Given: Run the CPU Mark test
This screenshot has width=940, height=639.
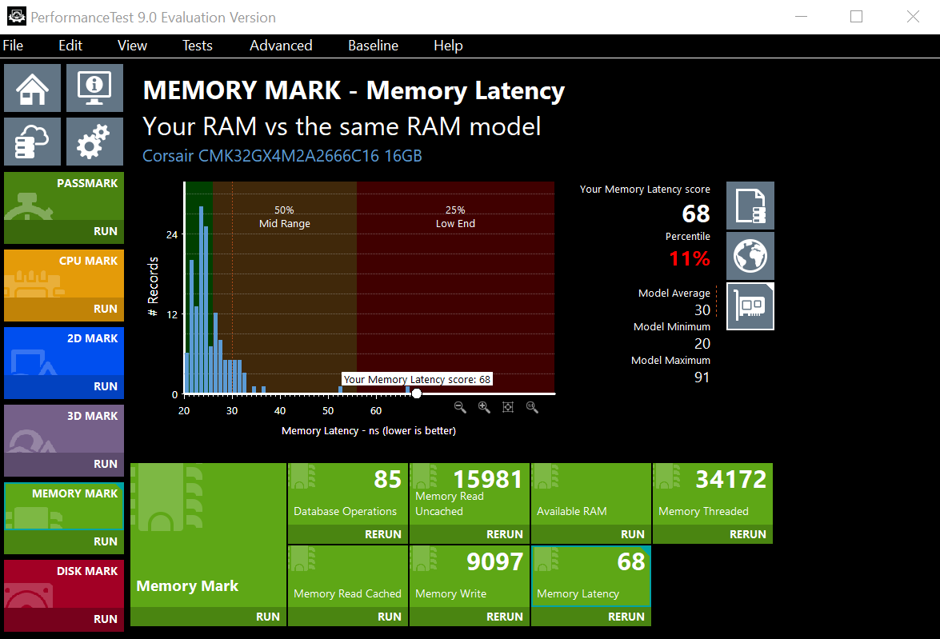Looking at the screenshot, I should tap(64, 310).
